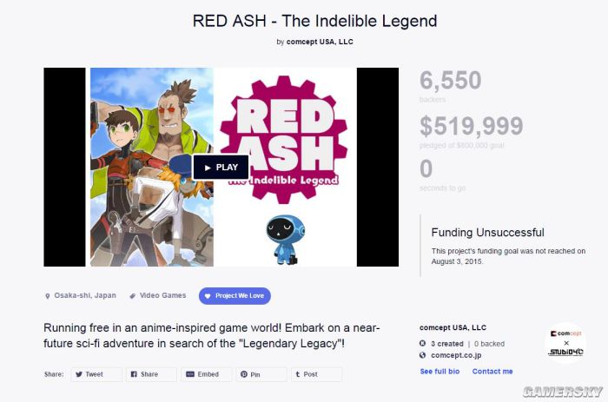Click the globe icon next to comcept.co.jp
Image resolution: width=608 pixels, height=402 pixels.
point(423,355)
